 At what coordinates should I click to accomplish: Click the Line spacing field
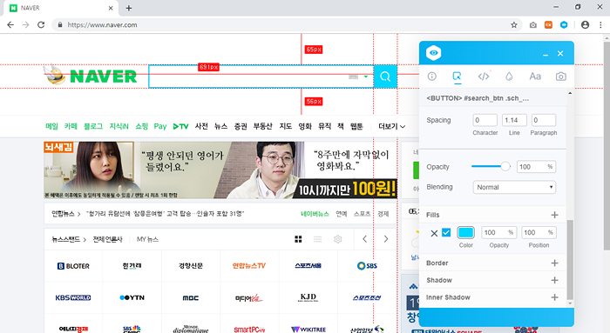pyautogui.click(x=514, y=120)
